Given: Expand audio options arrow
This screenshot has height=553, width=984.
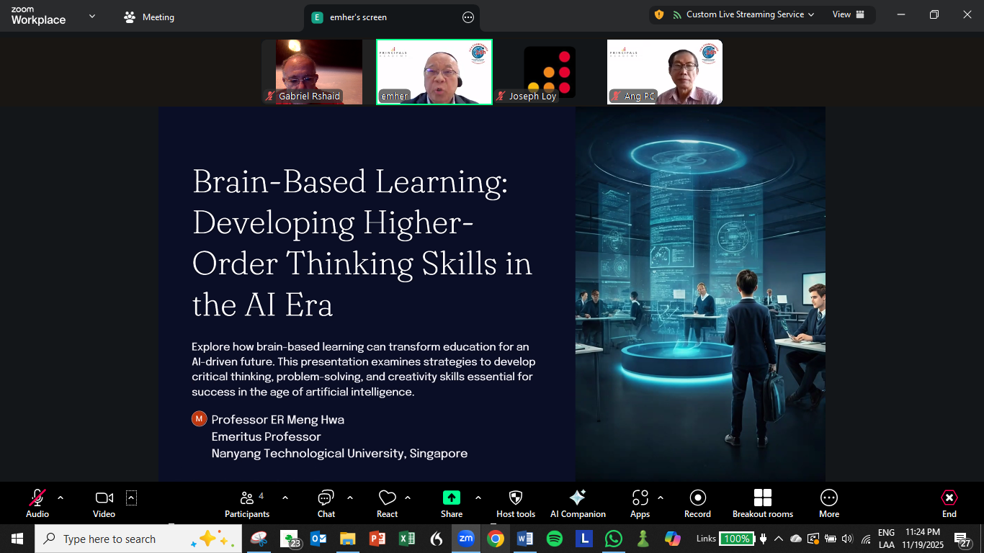Looking at the screenshot, I should (61, 498).
